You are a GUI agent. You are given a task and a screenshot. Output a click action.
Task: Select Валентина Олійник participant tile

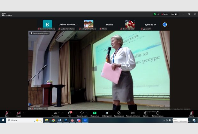[47, 25]
